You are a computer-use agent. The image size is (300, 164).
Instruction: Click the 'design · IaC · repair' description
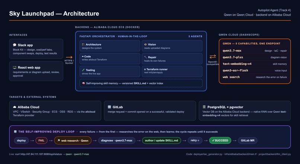click(x=275, y=51)
